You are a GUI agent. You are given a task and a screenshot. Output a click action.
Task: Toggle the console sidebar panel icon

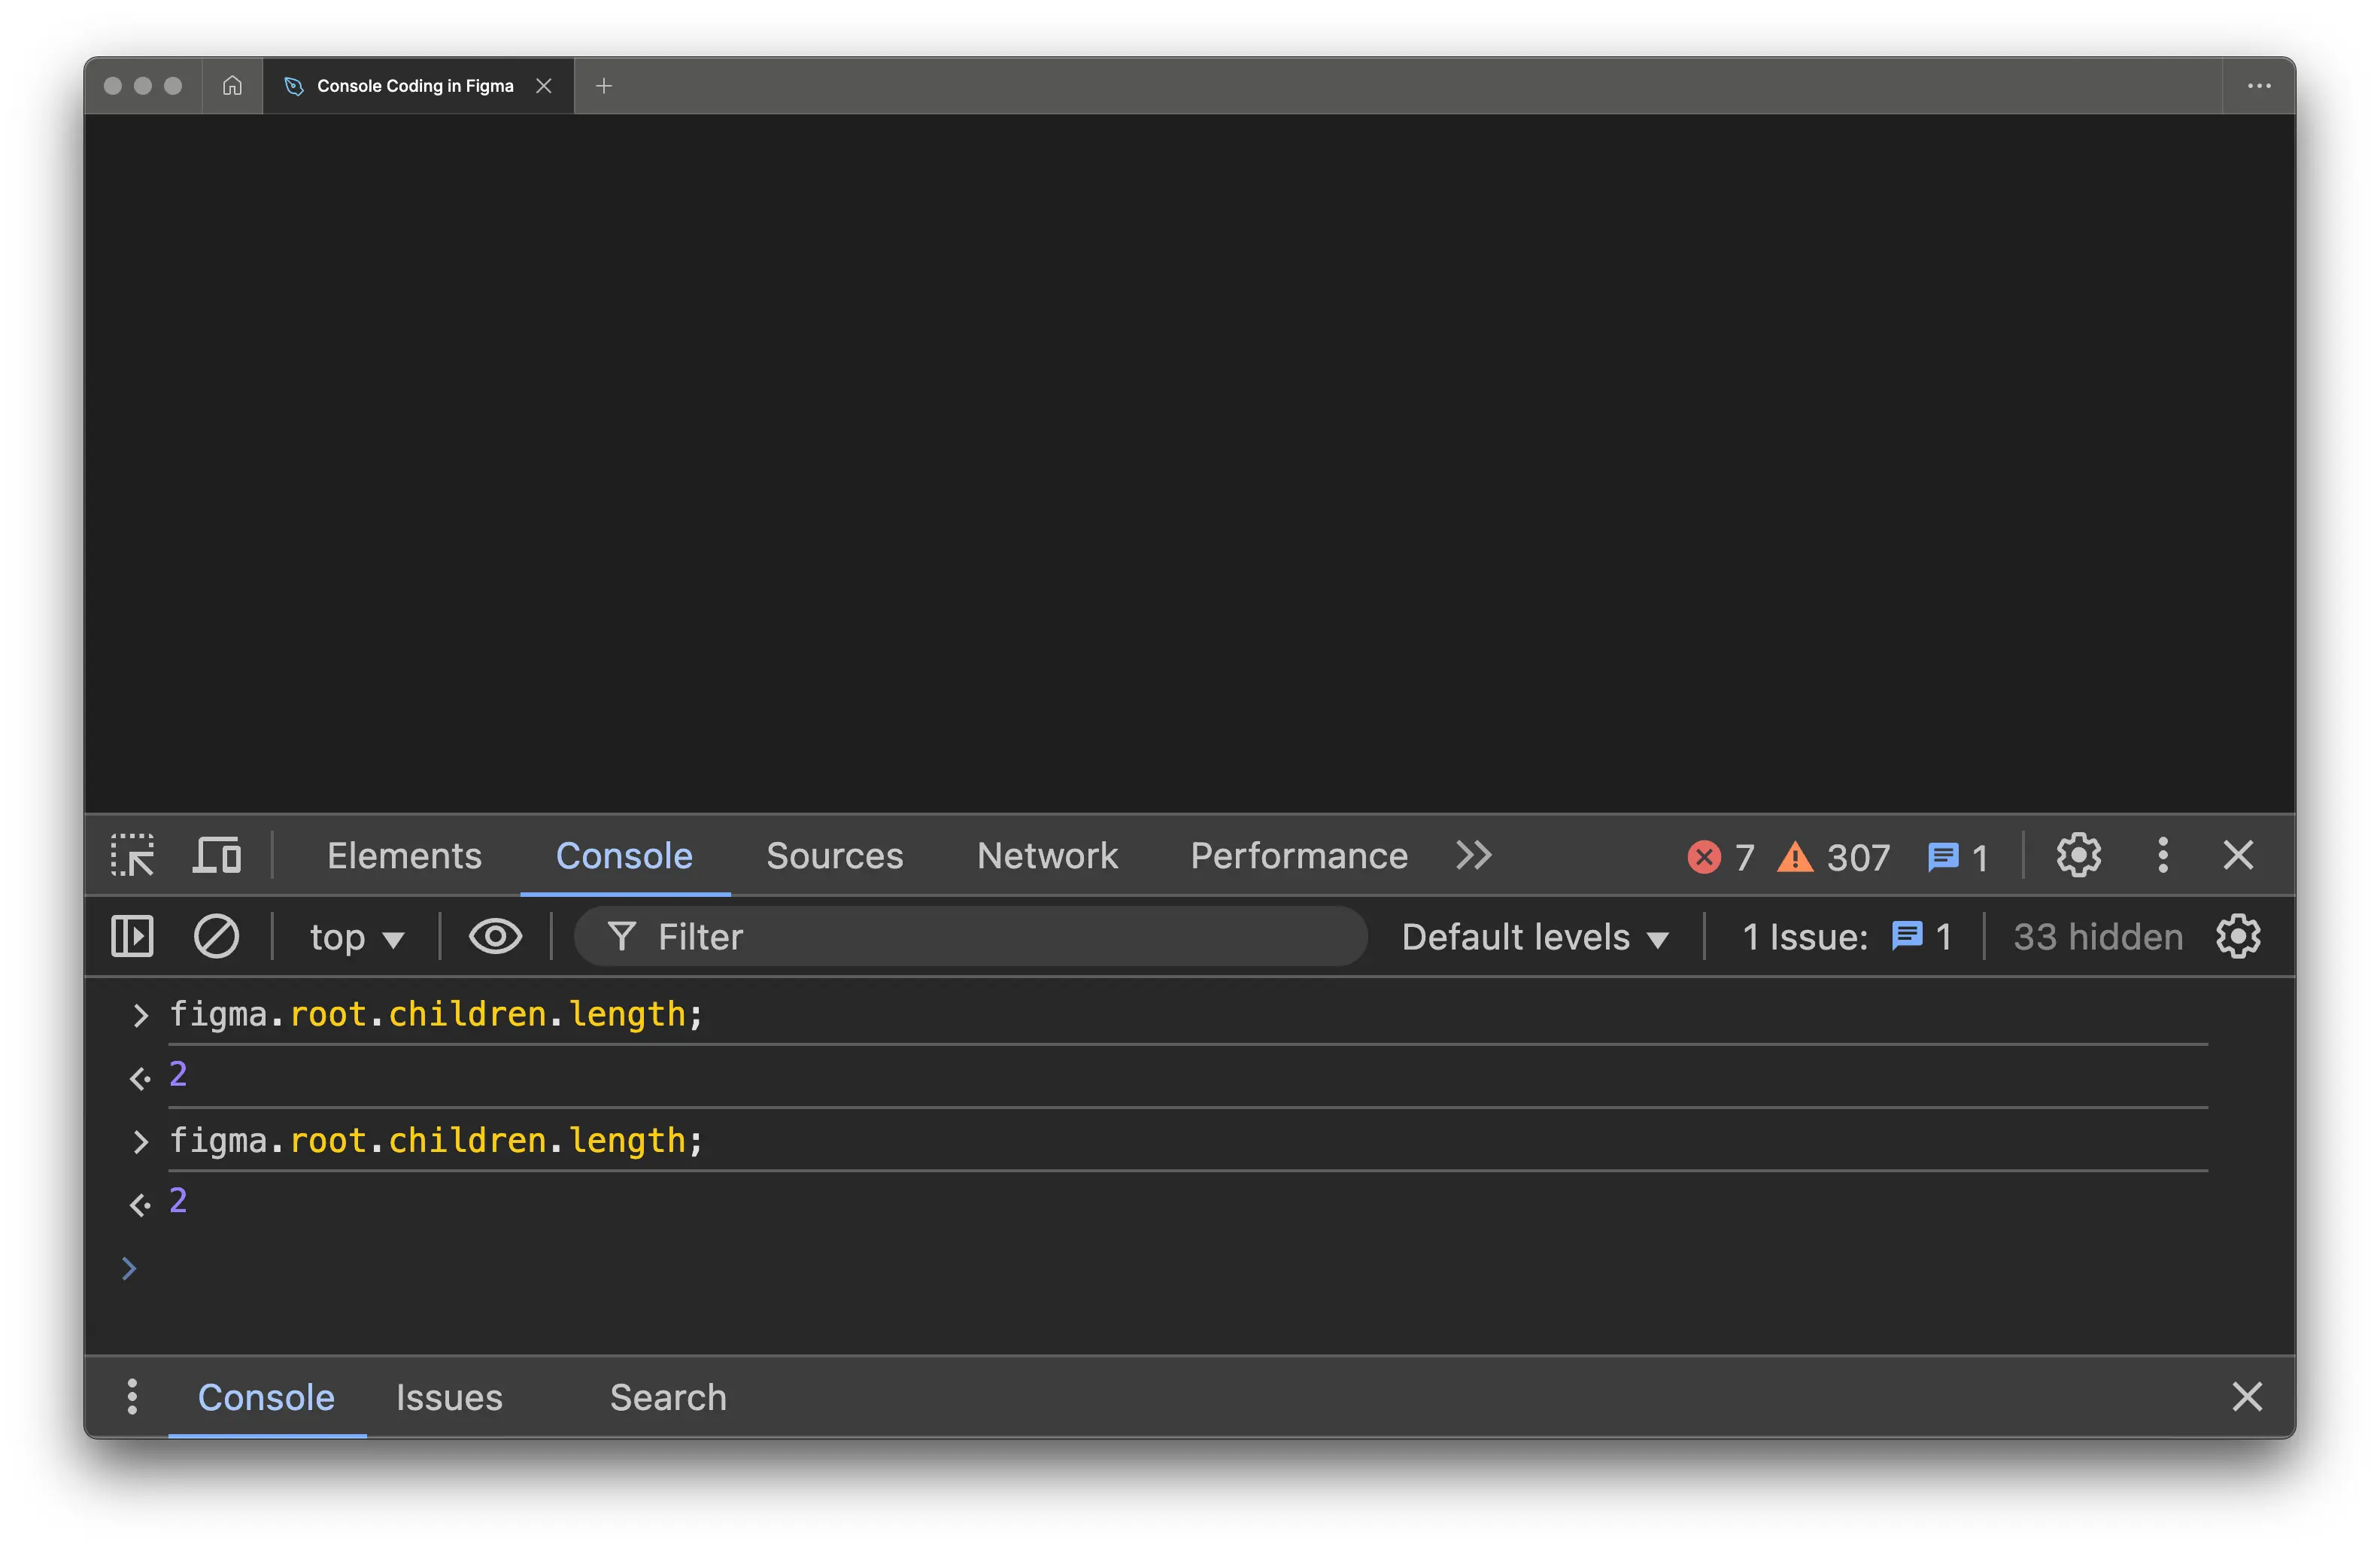(132, 937)
